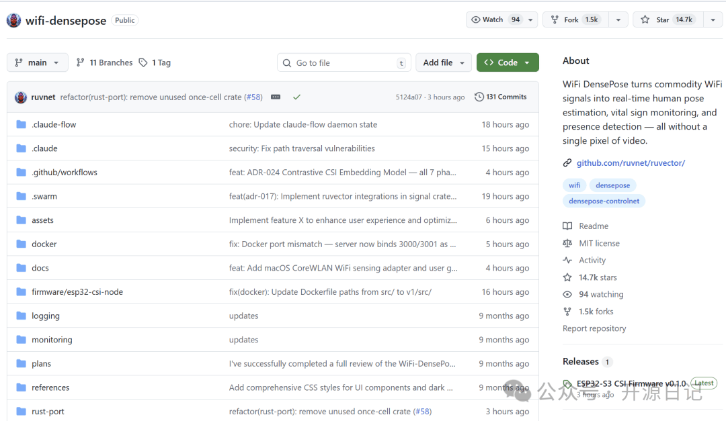The width and height of the screenshot is (726, 421).
Task: Open the green Code dropdown
Action: coord(508,62)
